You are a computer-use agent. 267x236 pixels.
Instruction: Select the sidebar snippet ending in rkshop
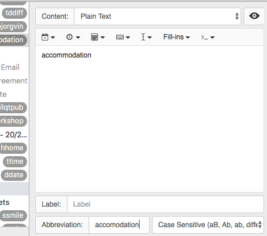12,121
